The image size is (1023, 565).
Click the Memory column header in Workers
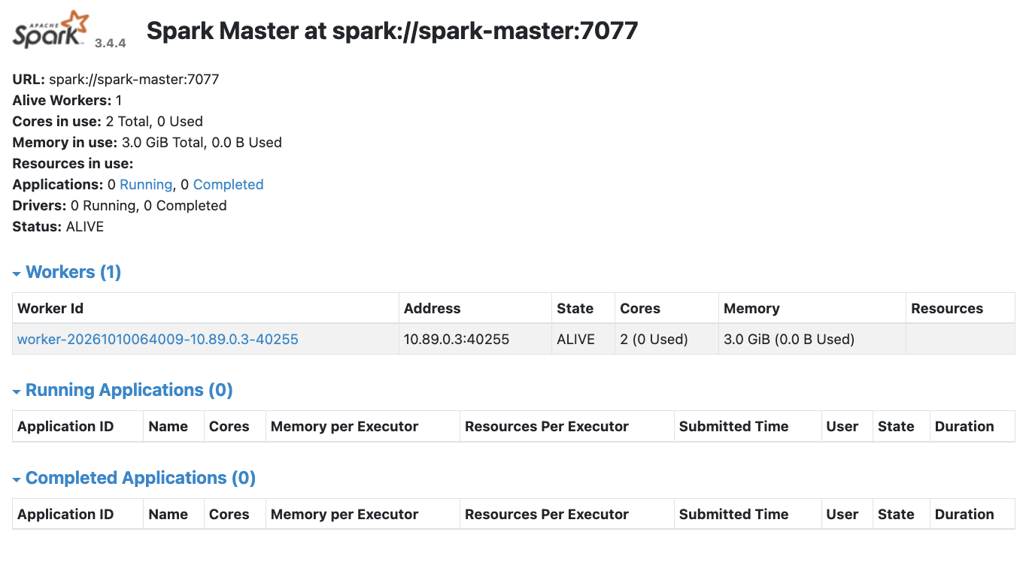pyautogui.click(x=812, y=309)
